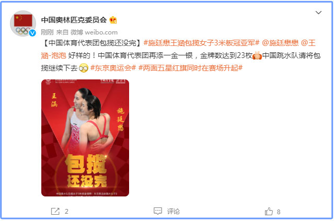Screen dimensions: 334x221
Task: Click the comment speech bubble icon
Action: pyautogui.click(x=158, y=211)
